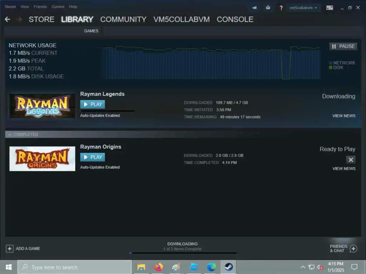
Task: Launch Firefox from the taskbar
Action: (x=159, y=267)
